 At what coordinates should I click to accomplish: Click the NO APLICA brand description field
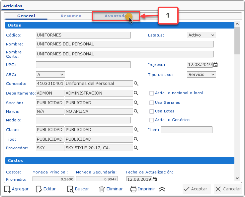coord(99,111)
